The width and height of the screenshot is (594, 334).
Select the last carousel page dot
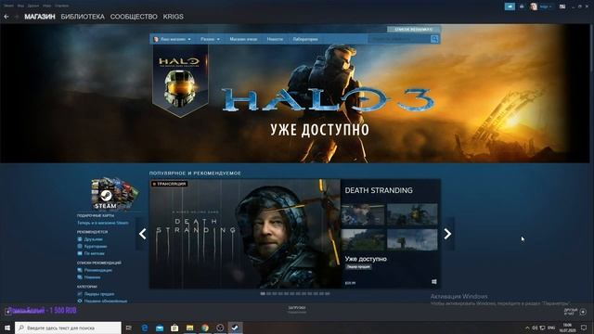pyautogui.click(x=328, y=293)
